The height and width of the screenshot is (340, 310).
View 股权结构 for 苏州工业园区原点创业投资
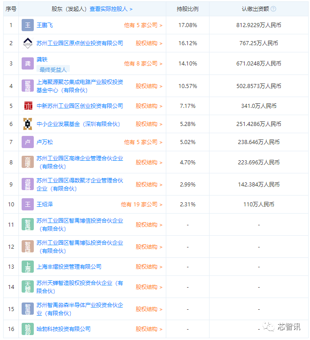(149, 43)
